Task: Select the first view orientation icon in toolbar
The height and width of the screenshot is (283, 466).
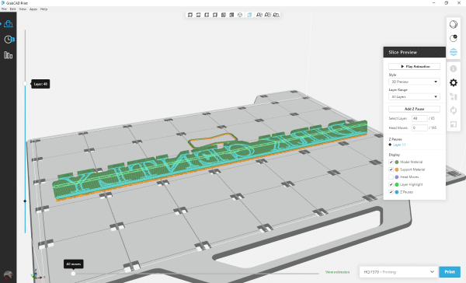Action: pyautogui.click(x=190, y=15)
